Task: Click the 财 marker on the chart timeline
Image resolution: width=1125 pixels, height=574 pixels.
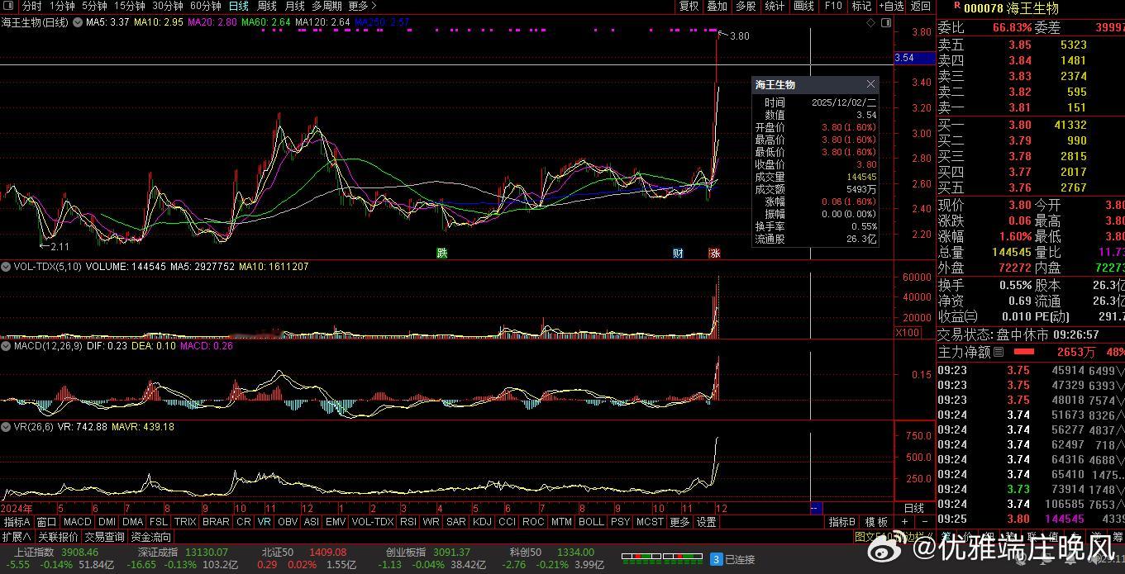Action: coord(678,253)
